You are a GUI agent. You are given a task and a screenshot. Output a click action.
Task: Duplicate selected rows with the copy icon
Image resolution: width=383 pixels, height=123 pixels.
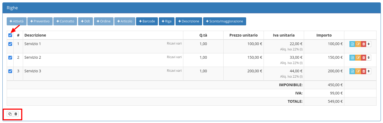pos(10,114)
